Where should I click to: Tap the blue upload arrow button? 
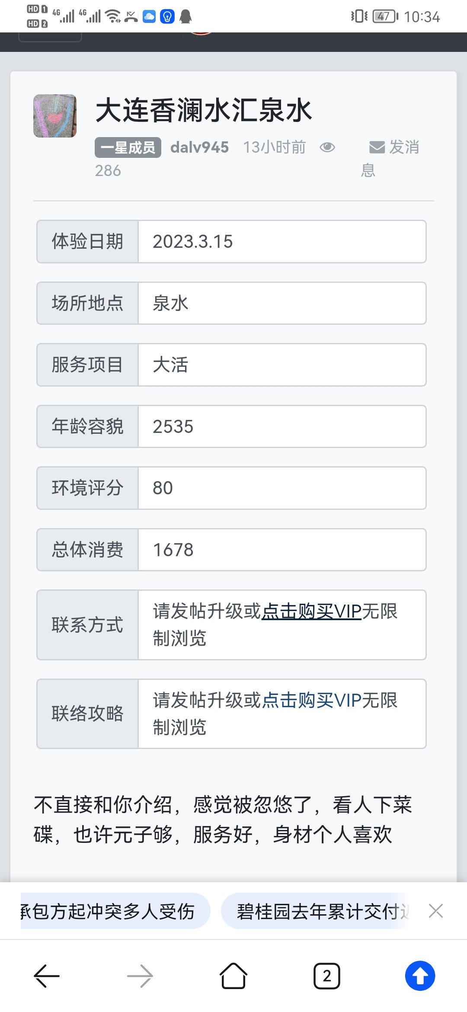[420, 976]
